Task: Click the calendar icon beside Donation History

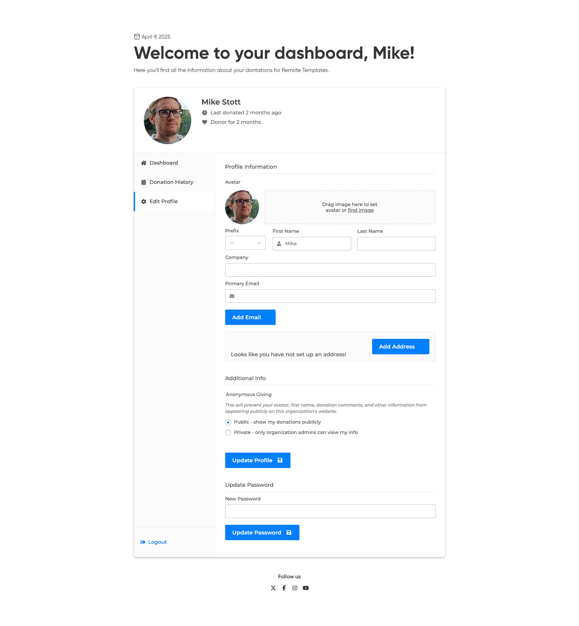Action: pyautogui.click(x=144, y=182)
